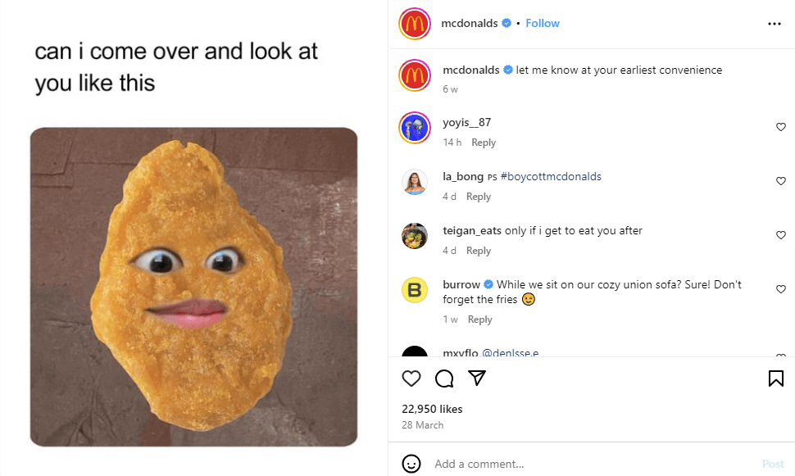Viewport: 795px width, 476px height.
Task: Like the comment by yoyis__87
Action: pos(780,127)
